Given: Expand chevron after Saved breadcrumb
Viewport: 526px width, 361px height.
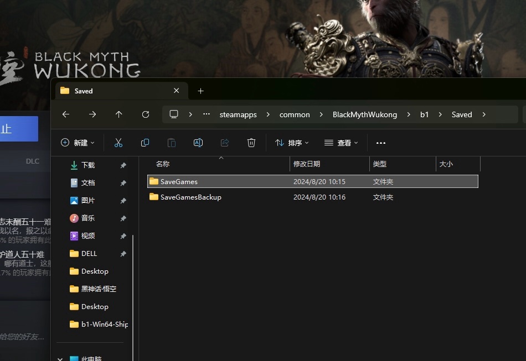Looking at the screenshot, I should pos(484,114).
